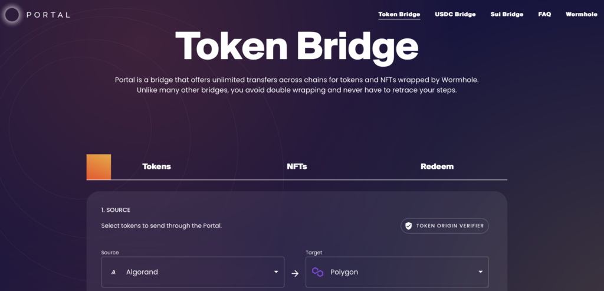The height and width of the screenshot is (291, 604).
Task: Go to the USDC Bridge page
Action: [x=455, y=14]
